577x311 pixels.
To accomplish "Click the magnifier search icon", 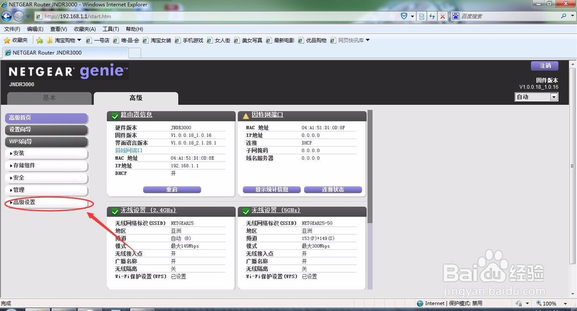I will point(563,16).
